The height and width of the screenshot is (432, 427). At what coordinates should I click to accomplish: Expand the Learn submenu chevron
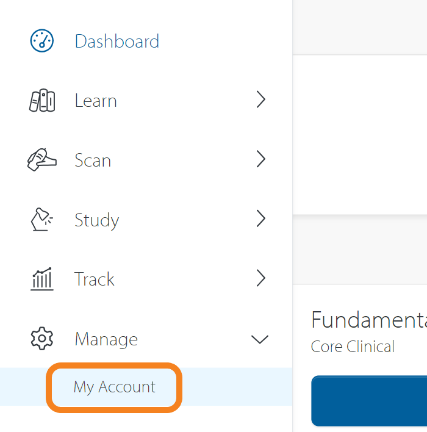pyautogui.click(x=261, y=100)
